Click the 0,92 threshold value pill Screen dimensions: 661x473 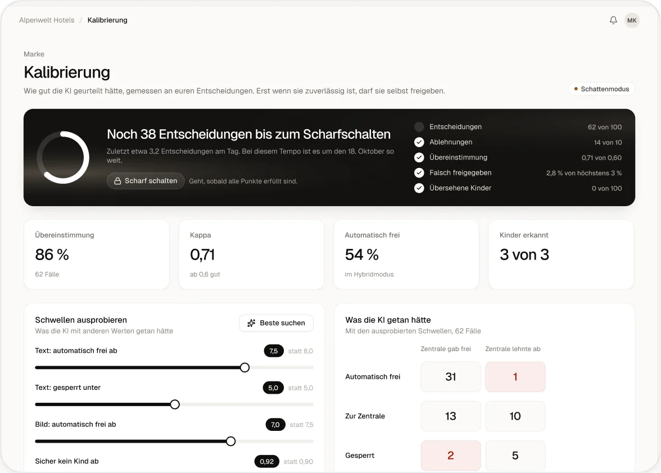pyautogui.click(x=267, y=462)
